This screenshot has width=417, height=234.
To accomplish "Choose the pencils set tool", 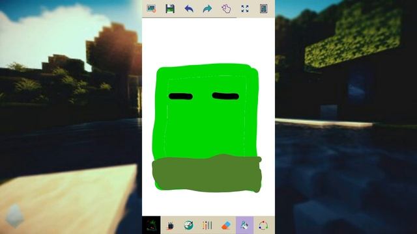I will [x=207, y=226].
